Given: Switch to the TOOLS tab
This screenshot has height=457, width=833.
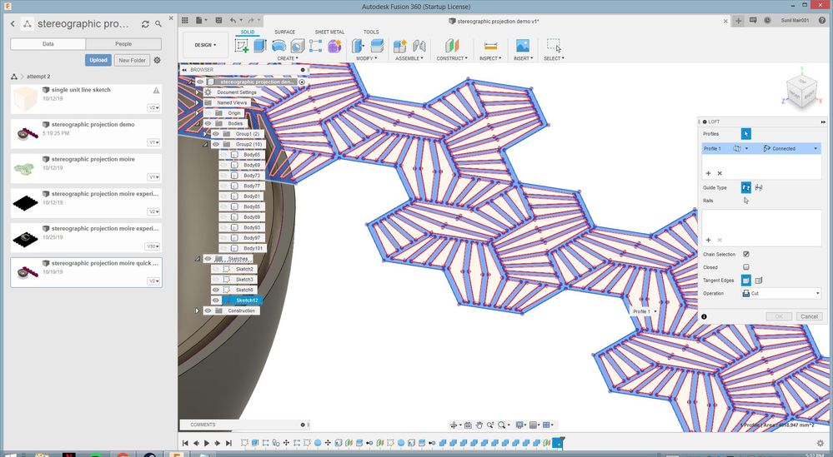Looking at the screenshot, I should 371,32.
